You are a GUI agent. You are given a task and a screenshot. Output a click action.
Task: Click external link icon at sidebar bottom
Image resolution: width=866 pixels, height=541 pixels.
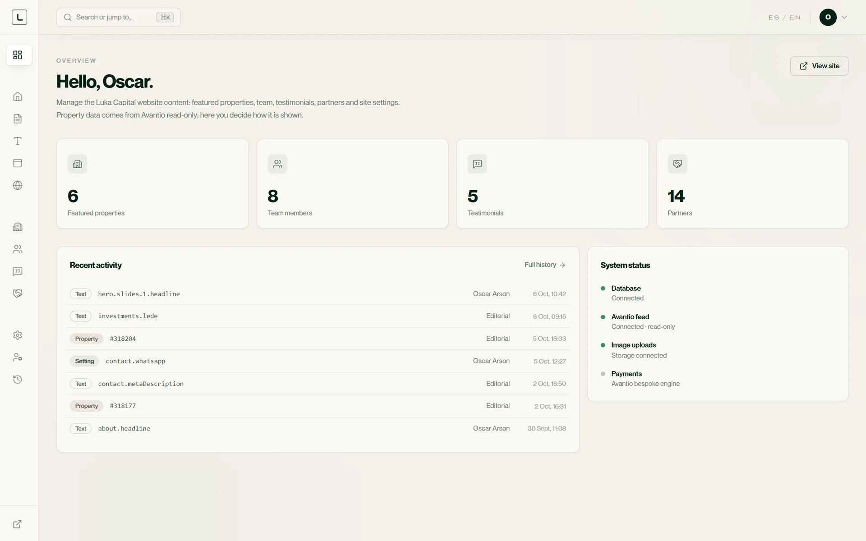[18, 524]
